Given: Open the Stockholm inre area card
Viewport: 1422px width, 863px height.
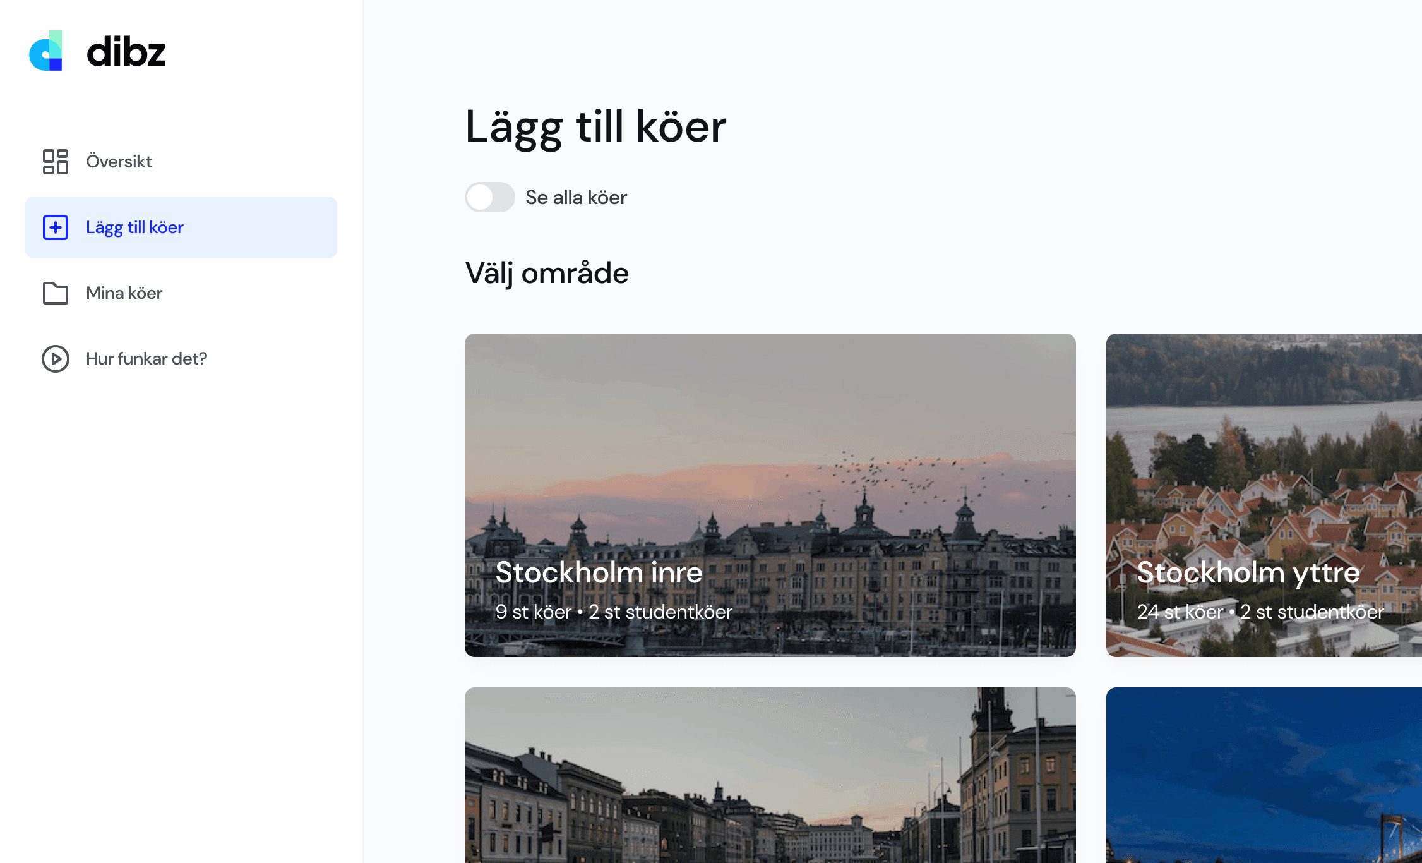Looking at the screenshot, I should (x=770, y=495).
